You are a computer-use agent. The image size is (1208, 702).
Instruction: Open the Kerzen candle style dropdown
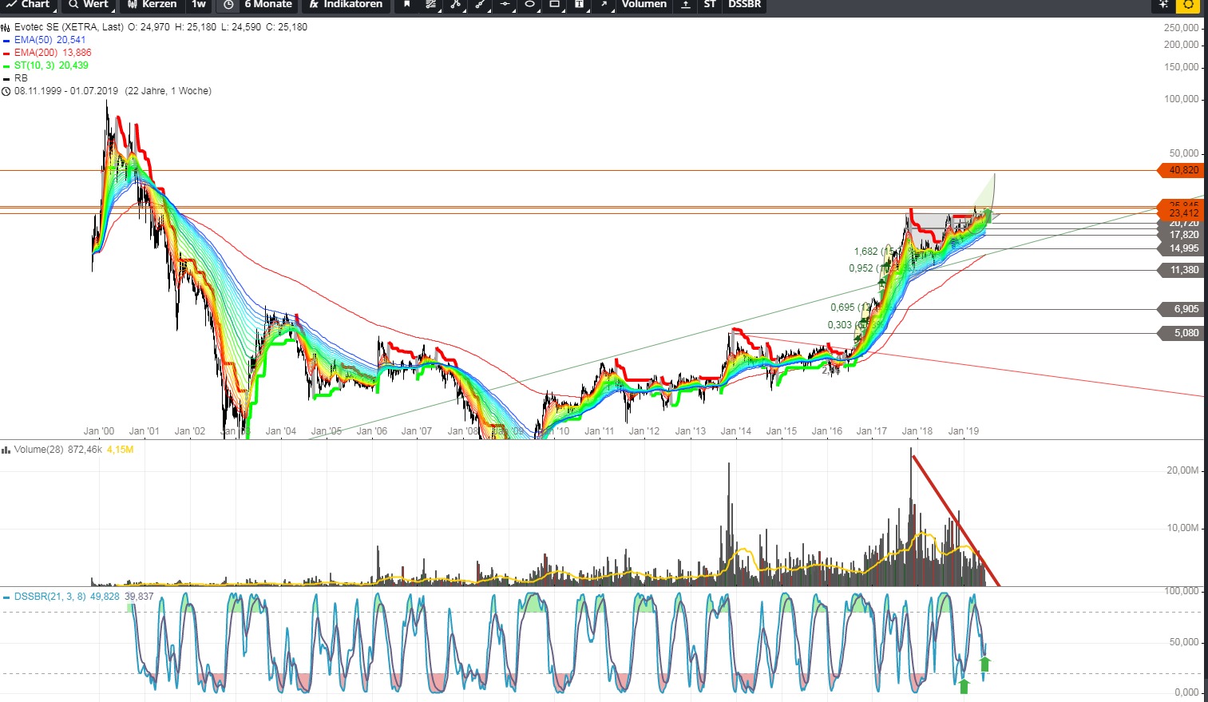click(152, 5)
